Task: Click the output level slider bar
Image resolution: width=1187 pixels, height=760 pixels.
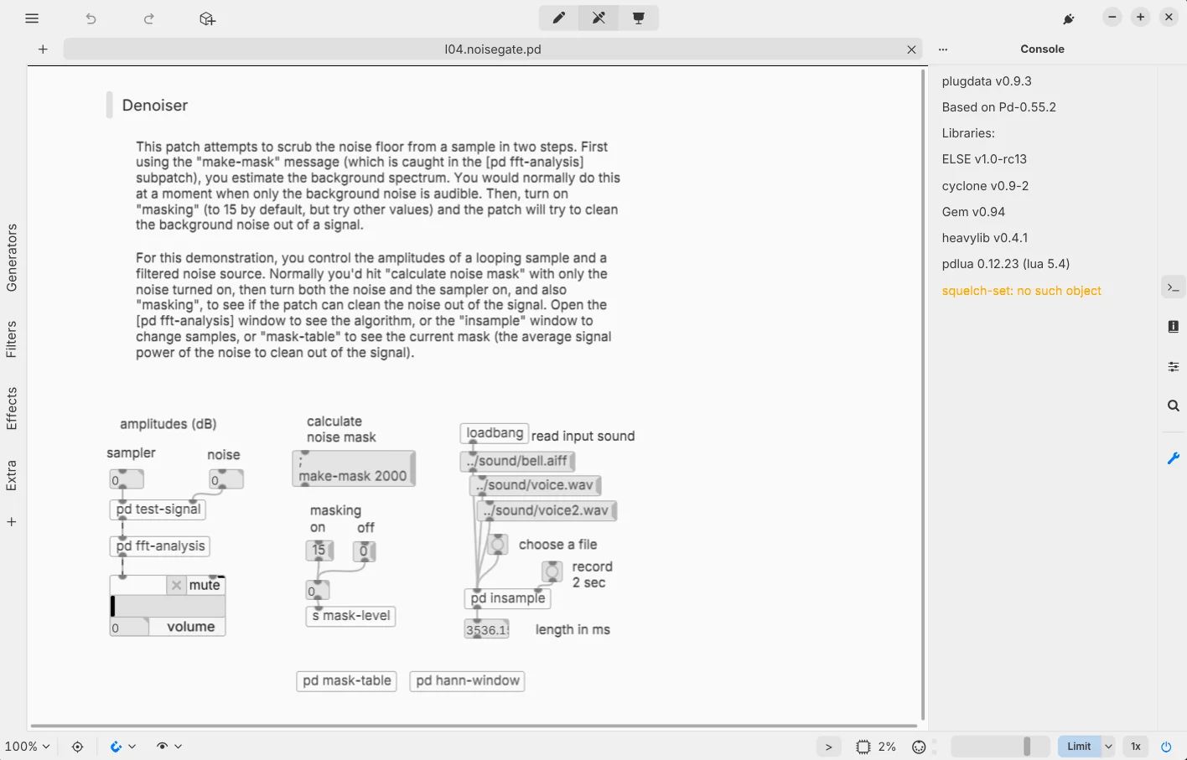Action: 168,606
